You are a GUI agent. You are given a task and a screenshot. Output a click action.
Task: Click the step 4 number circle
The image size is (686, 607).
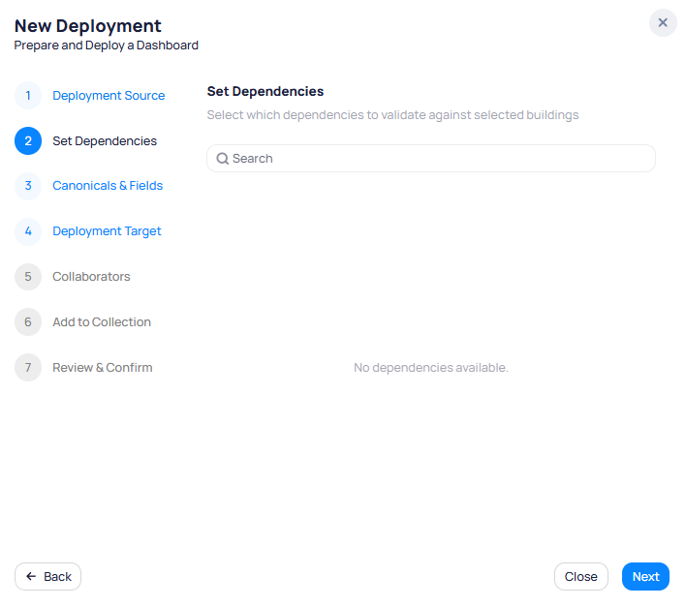(28, 231)
